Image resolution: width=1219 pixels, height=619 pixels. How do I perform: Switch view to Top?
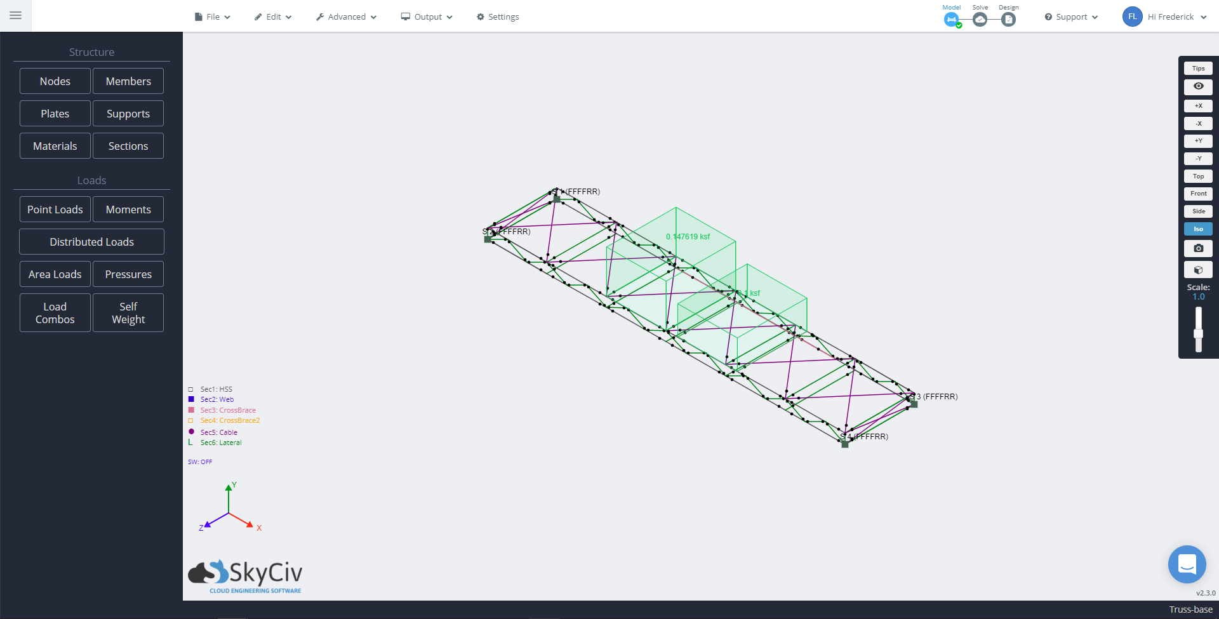tap(1198, 176)
